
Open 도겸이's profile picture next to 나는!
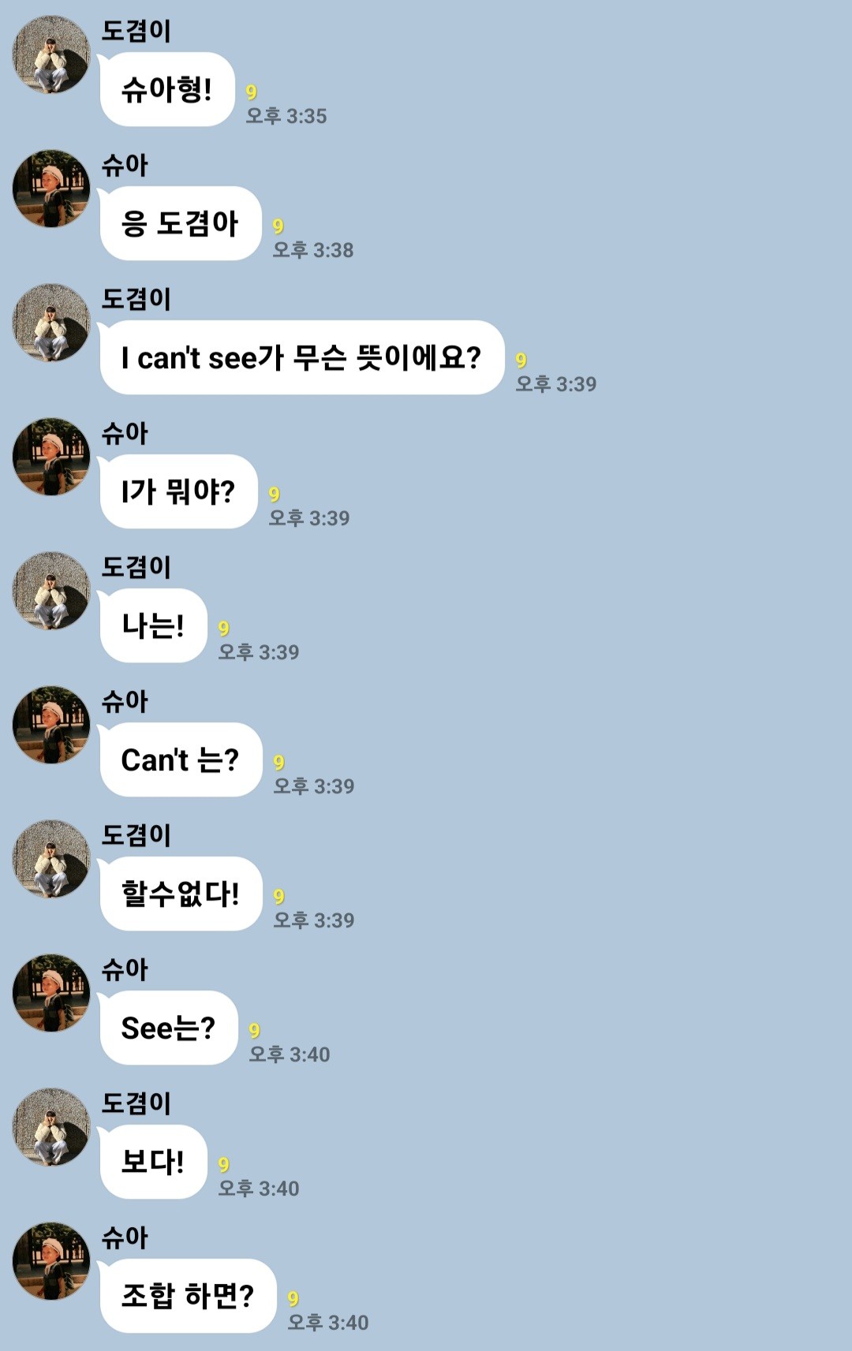tap(51, 591)
